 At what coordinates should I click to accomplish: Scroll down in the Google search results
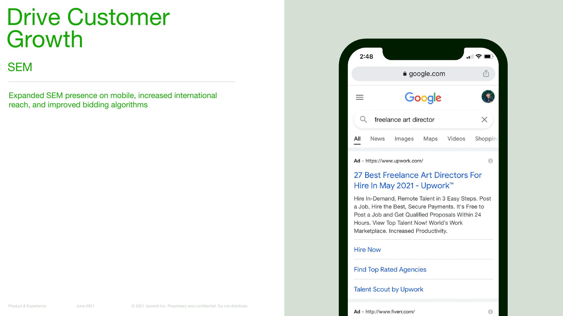tap(422, 231)
